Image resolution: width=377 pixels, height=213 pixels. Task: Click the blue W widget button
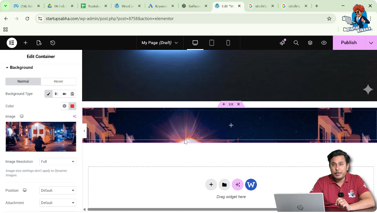[x=251, y=185]
